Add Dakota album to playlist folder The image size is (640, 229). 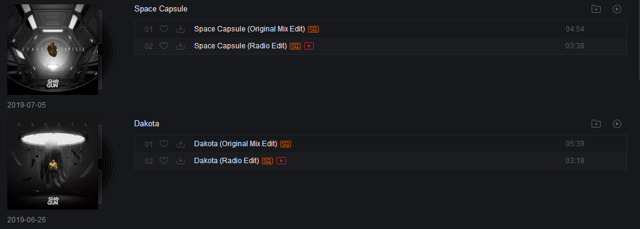[596, 123]
